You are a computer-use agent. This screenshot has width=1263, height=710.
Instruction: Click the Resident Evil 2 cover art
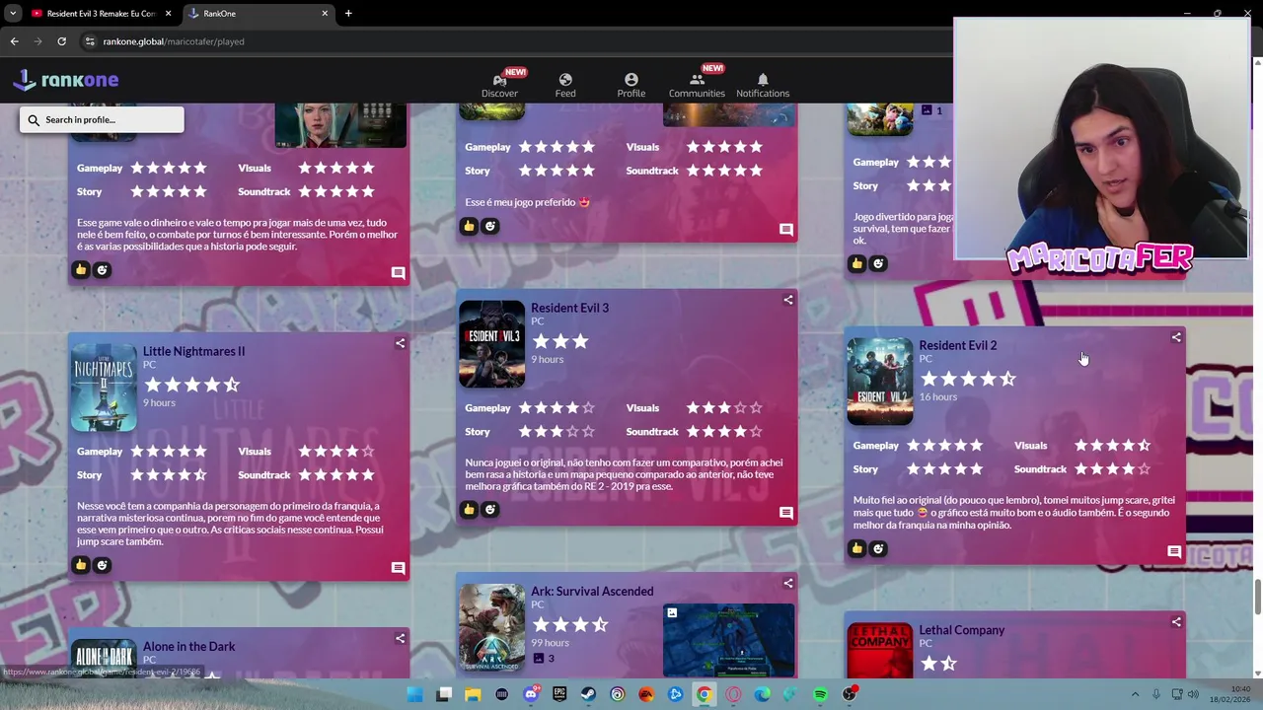pyautogui.click(x=880, y=382)
